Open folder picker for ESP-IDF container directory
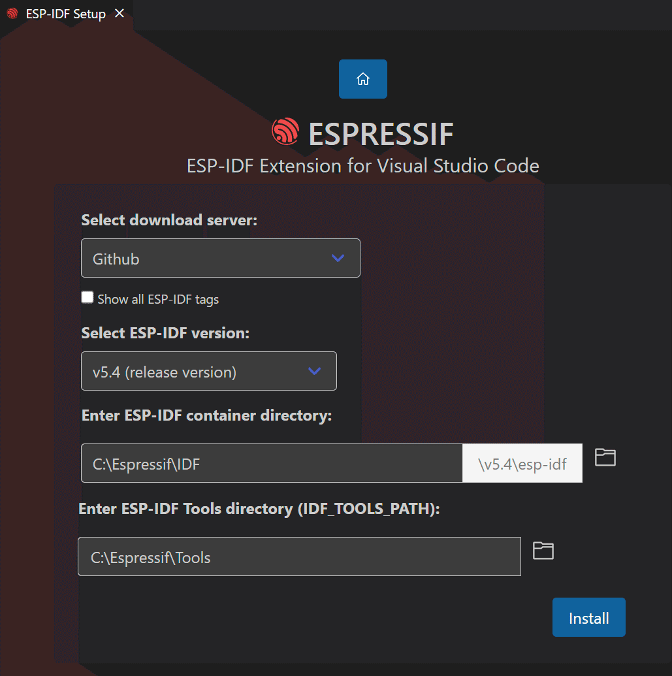 (x=605, y=458)
